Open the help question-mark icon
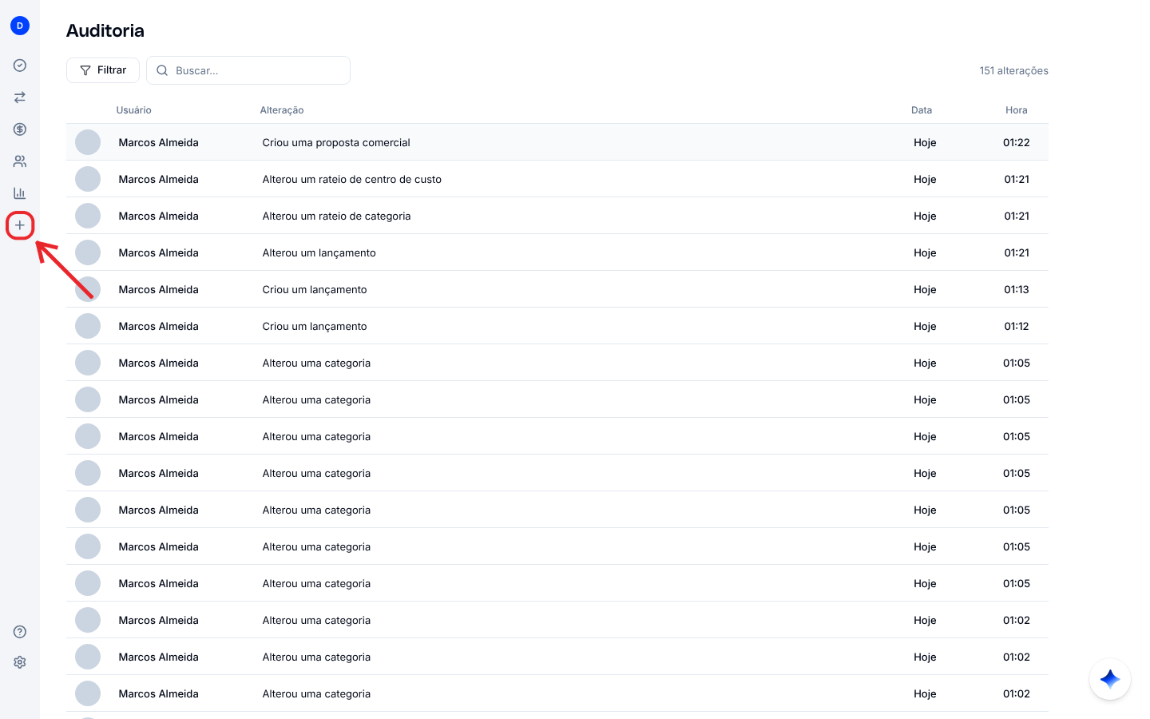This screenshot has height=719, width=1150. 20,632
